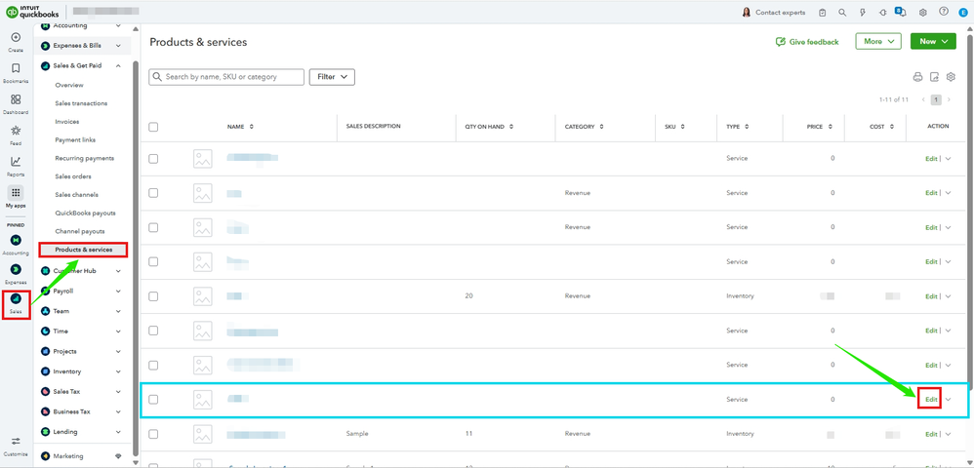Click the pinned Expenses app icon
Image resolution: width=974 pixels, height=468 pixels.
16,269
